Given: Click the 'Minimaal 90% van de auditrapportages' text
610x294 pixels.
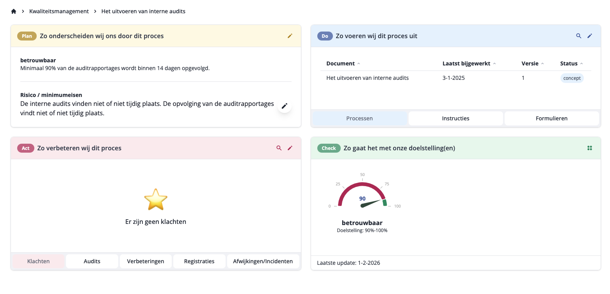Looking at the screenshot, I should coord(115,68).
